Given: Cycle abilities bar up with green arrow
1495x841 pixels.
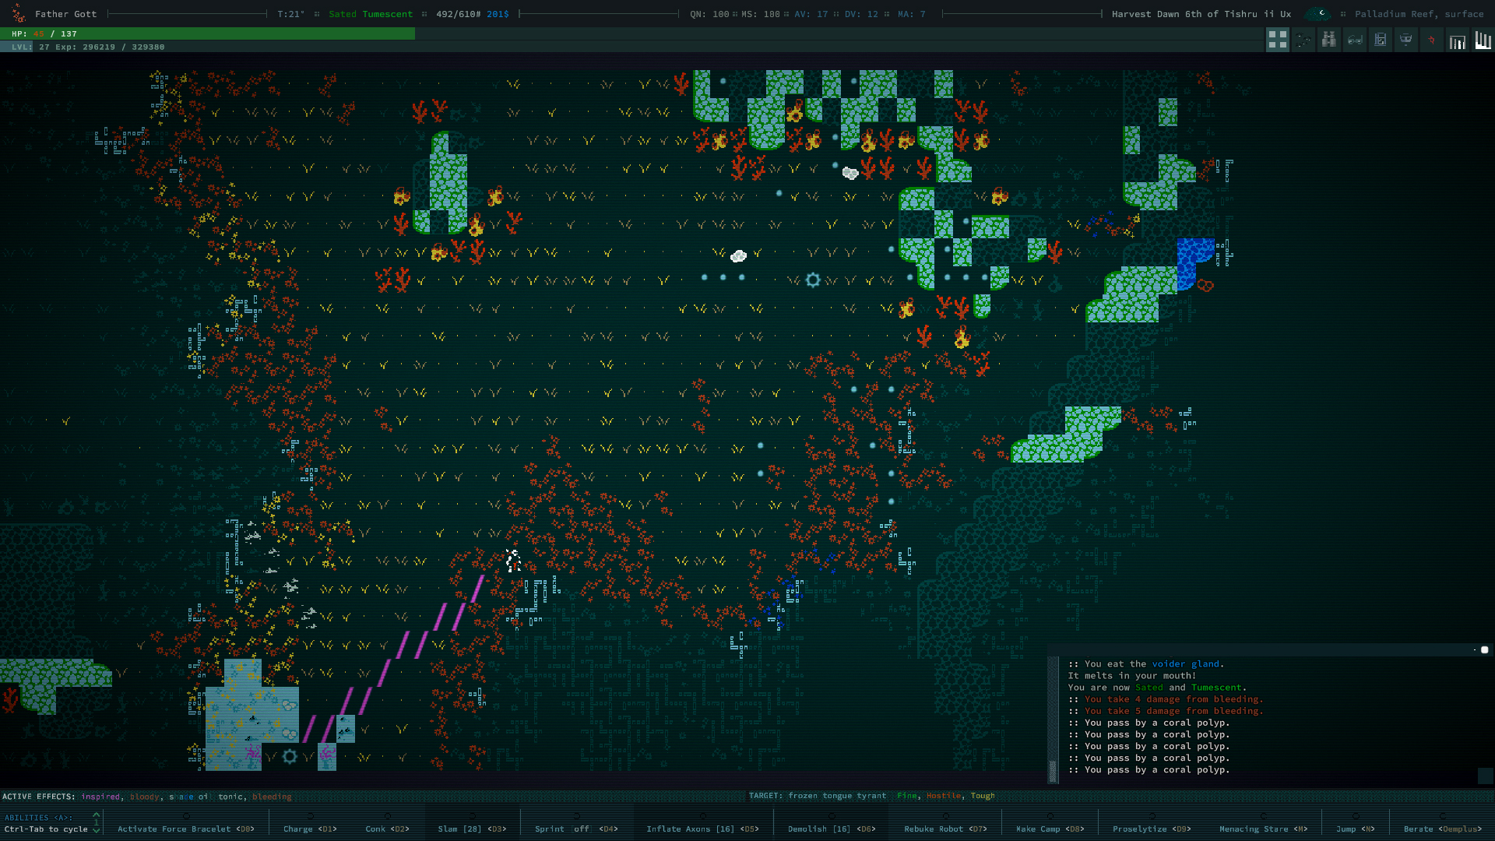Looking at the screenshot, I should (x=97, y=815).
